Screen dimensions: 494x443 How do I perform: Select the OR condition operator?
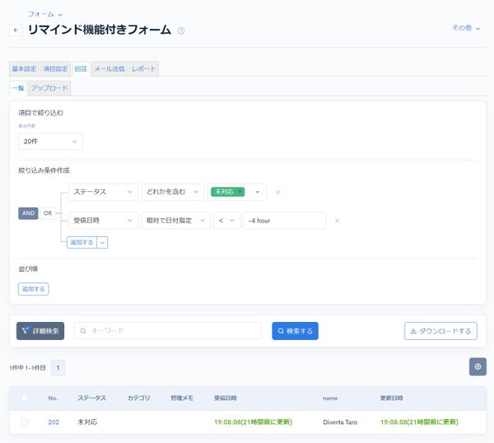pyautogui.click(x=48, y=213)
